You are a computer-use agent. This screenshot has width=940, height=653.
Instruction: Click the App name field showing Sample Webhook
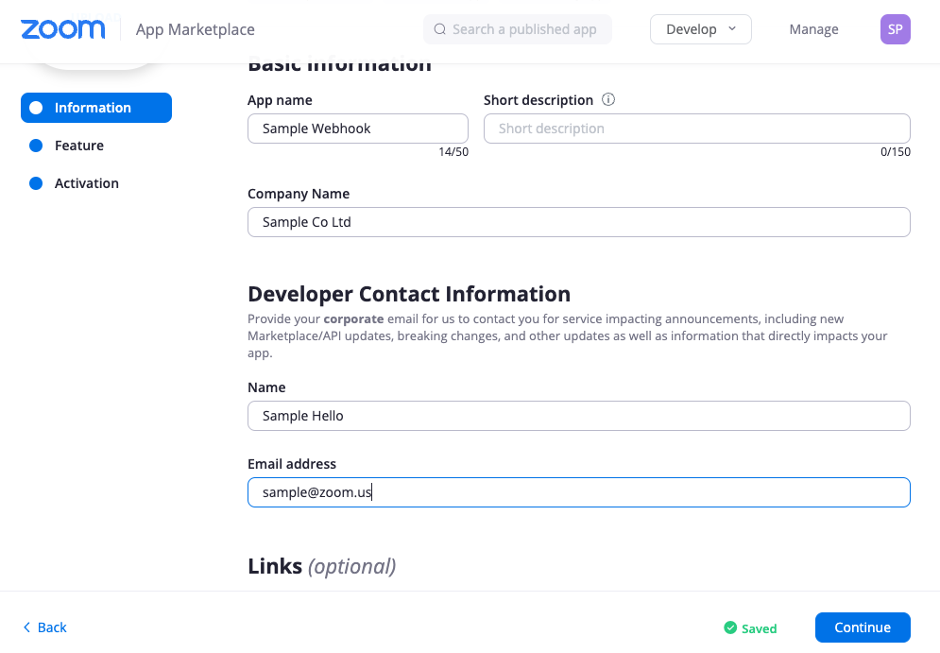(x=358, y=129)
